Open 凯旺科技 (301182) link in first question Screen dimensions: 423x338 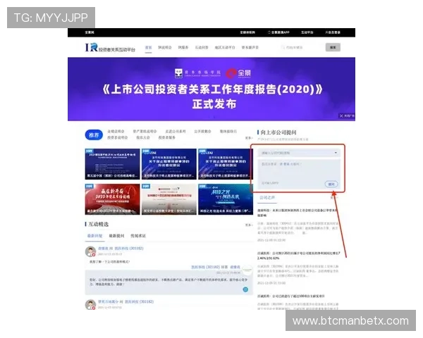coord(129,249)
